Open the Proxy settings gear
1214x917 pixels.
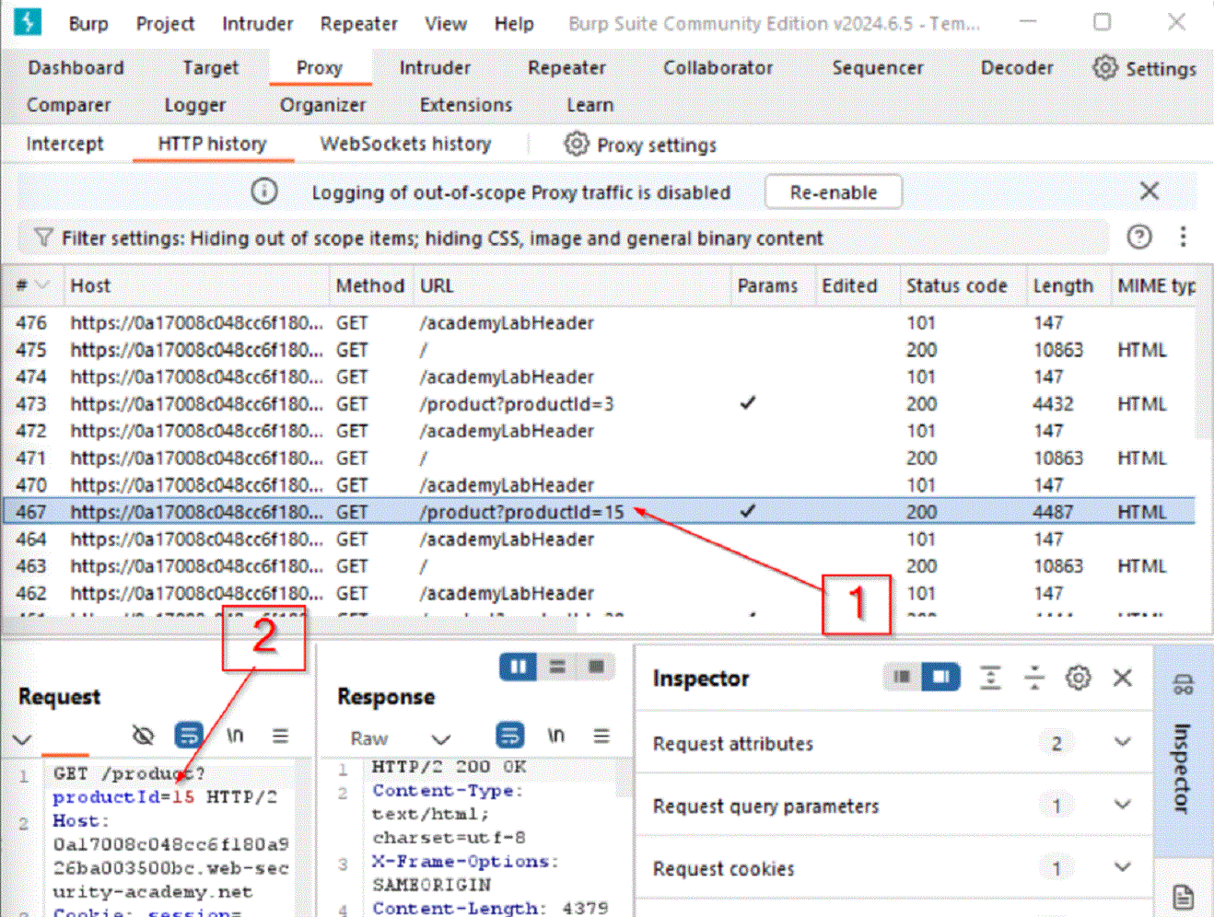(577, 145)
